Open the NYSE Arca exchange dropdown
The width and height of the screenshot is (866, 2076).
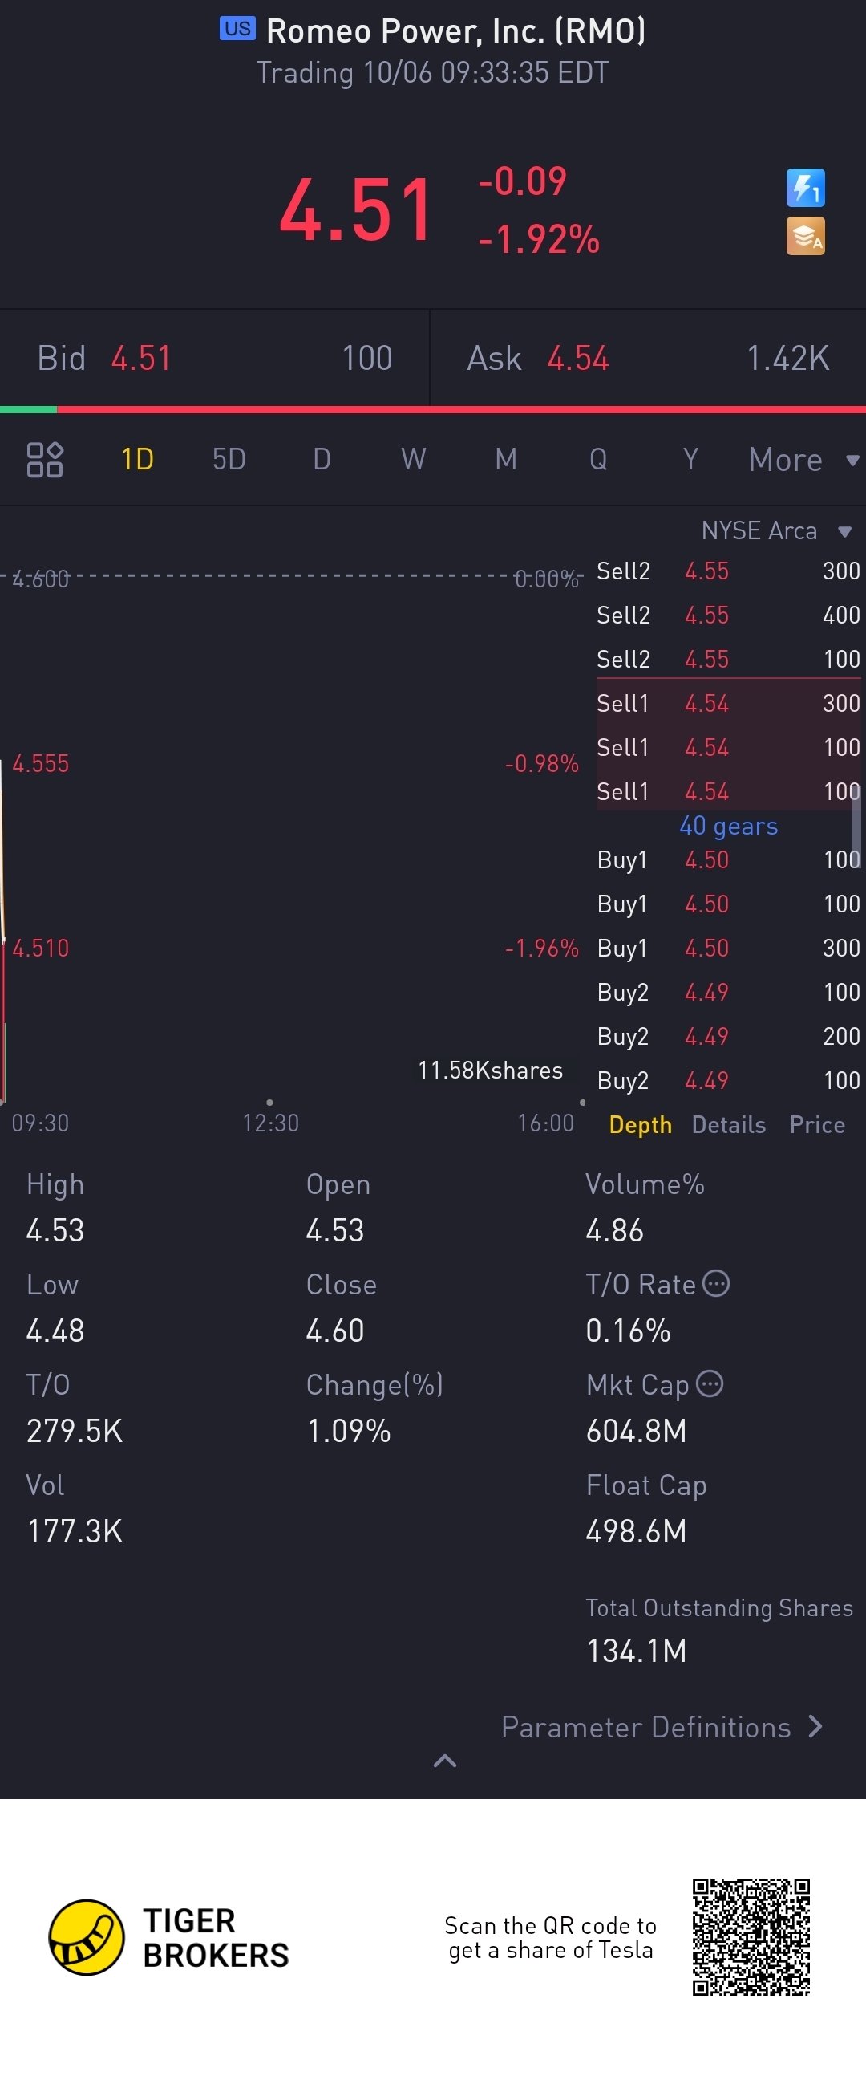coord(776,530)
